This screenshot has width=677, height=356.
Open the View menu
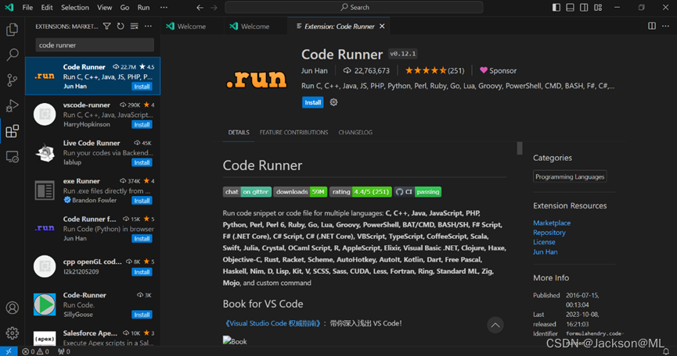pyautogui.click(x=105, y=7)
